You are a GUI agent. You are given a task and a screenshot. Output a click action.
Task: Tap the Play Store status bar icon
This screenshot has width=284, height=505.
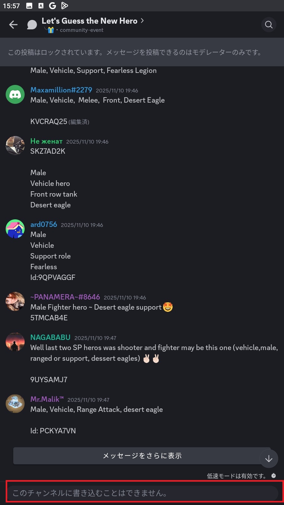point(64,5)
